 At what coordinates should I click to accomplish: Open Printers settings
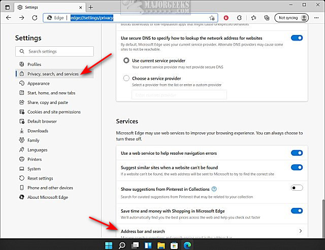[x=54, y=159]
